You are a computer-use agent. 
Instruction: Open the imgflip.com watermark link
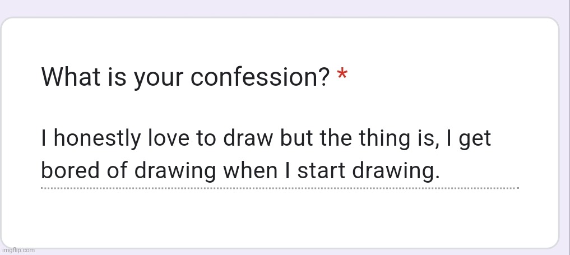[18, 250]
